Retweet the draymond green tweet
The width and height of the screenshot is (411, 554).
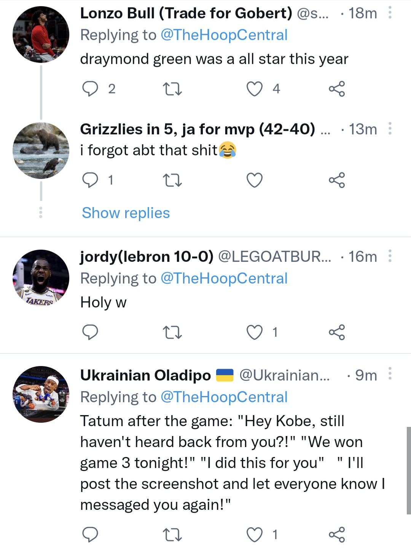pos(172,89)
